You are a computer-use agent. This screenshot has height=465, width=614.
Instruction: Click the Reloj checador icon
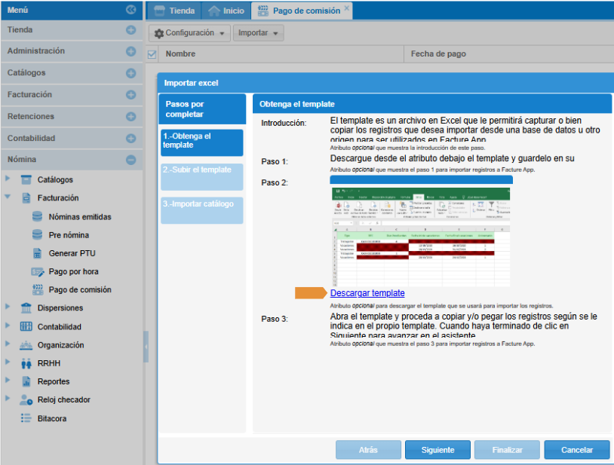coord(26,399)
